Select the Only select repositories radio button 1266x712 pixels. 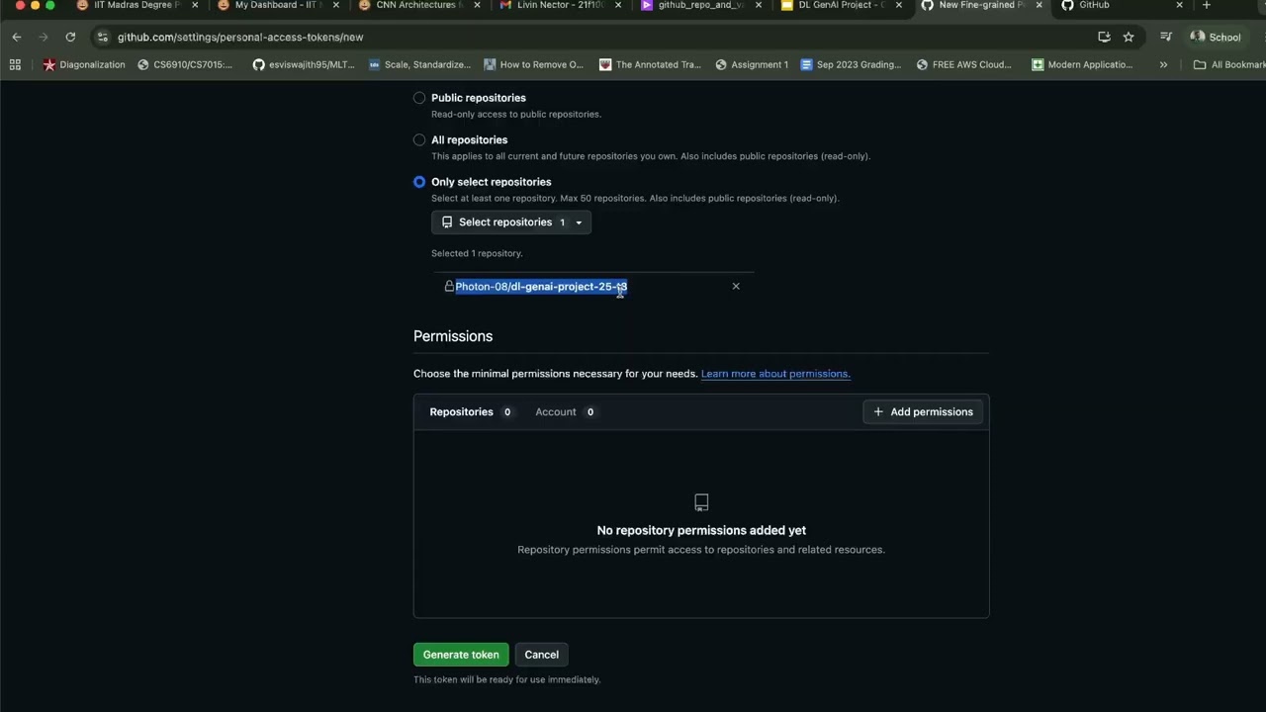pyautogui.click(x=419, y=182)
